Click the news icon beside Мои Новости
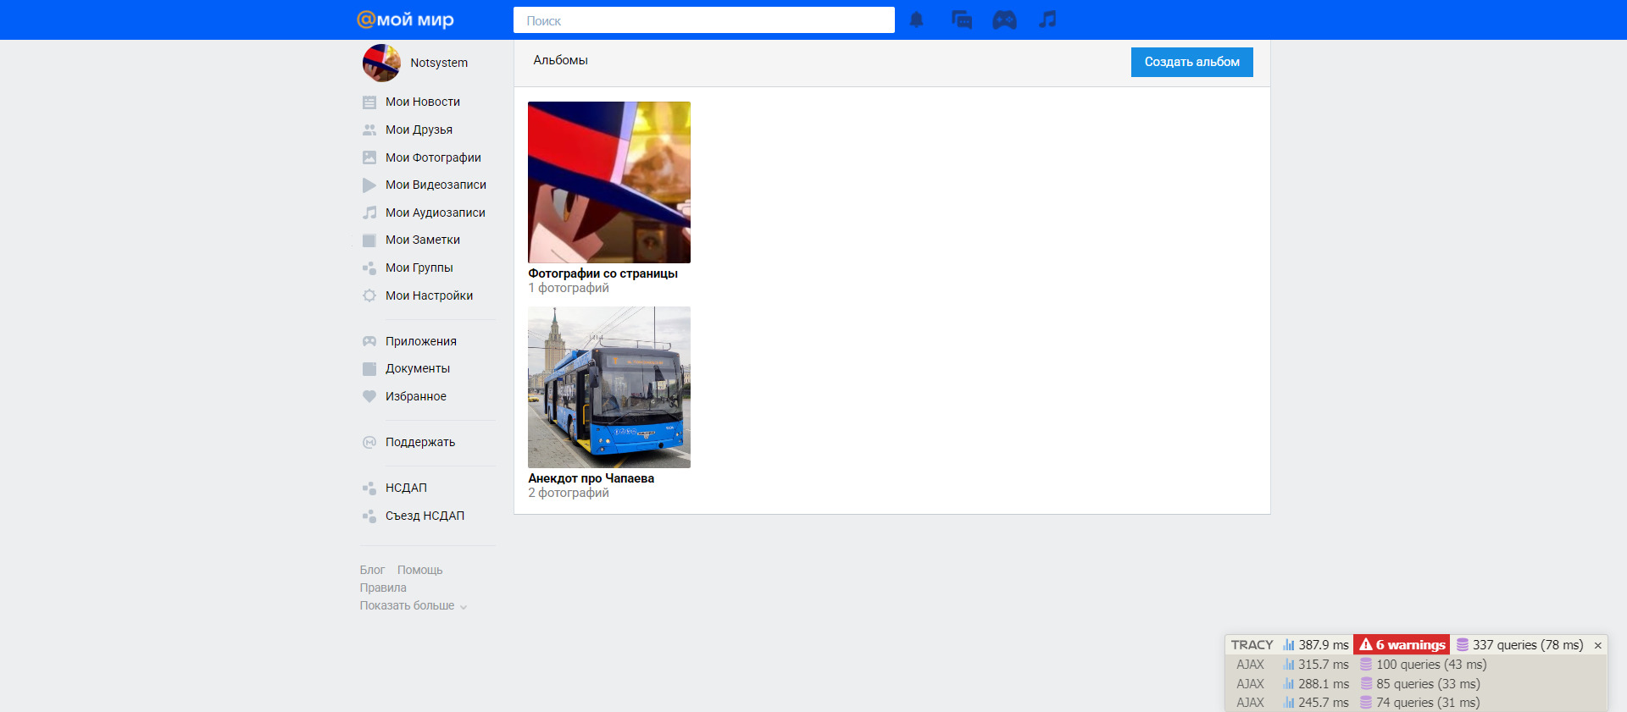 coord(369,102)
